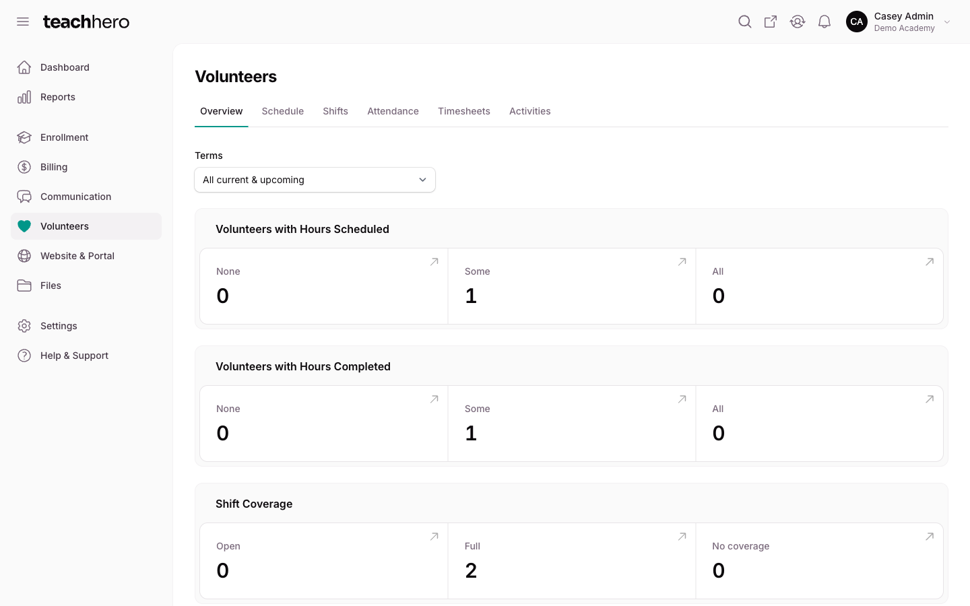Click the 'Open' label in Shift Coverage
The image size is (970, 606).
228,546
